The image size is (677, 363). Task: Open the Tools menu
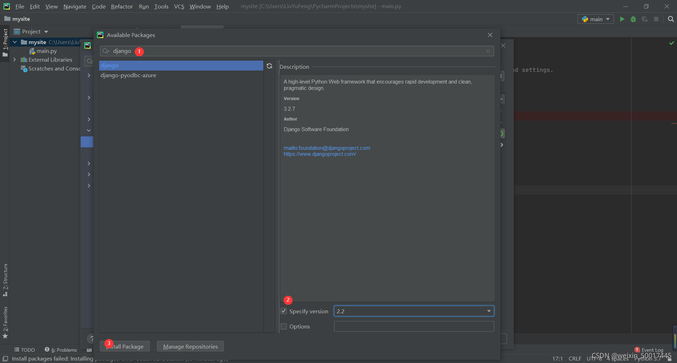(161, 6)
